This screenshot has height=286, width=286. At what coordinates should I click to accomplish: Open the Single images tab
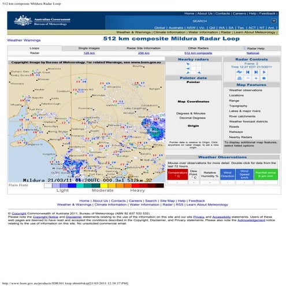pyautogui.click(x=89, y=48)
